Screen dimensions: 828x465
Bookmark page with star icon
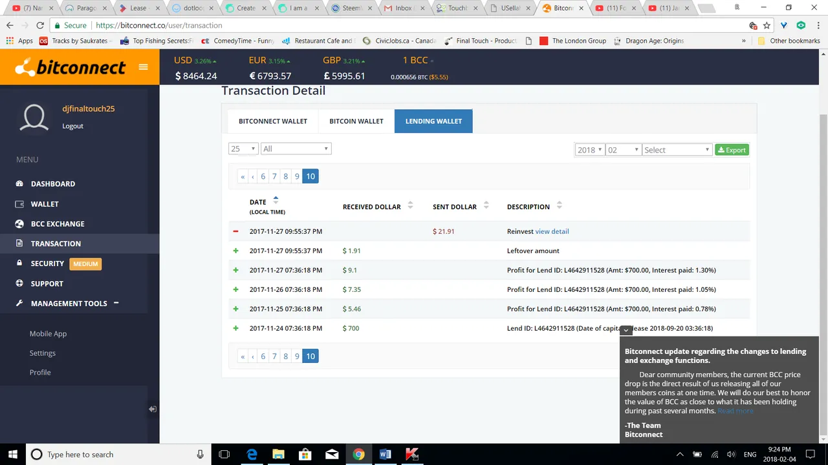click(767, 25)
